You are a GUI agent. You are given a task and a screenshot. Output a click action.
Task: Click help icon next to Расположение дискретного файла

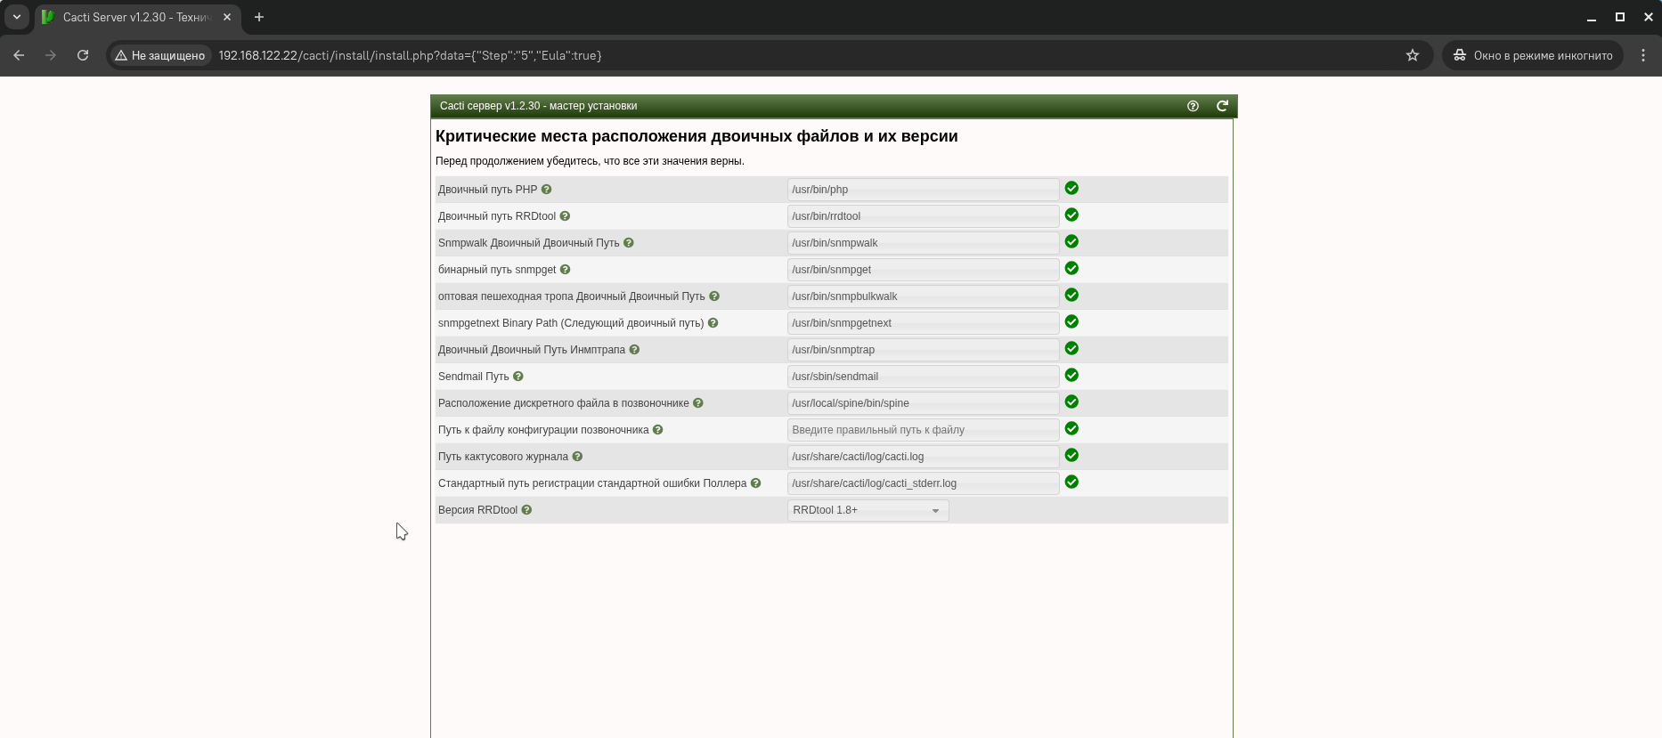coord(698,403)
